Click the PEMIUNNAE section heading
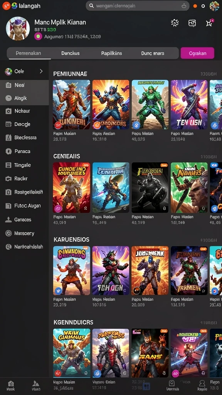This screenshot has height=395, width=222. (70, 74)
